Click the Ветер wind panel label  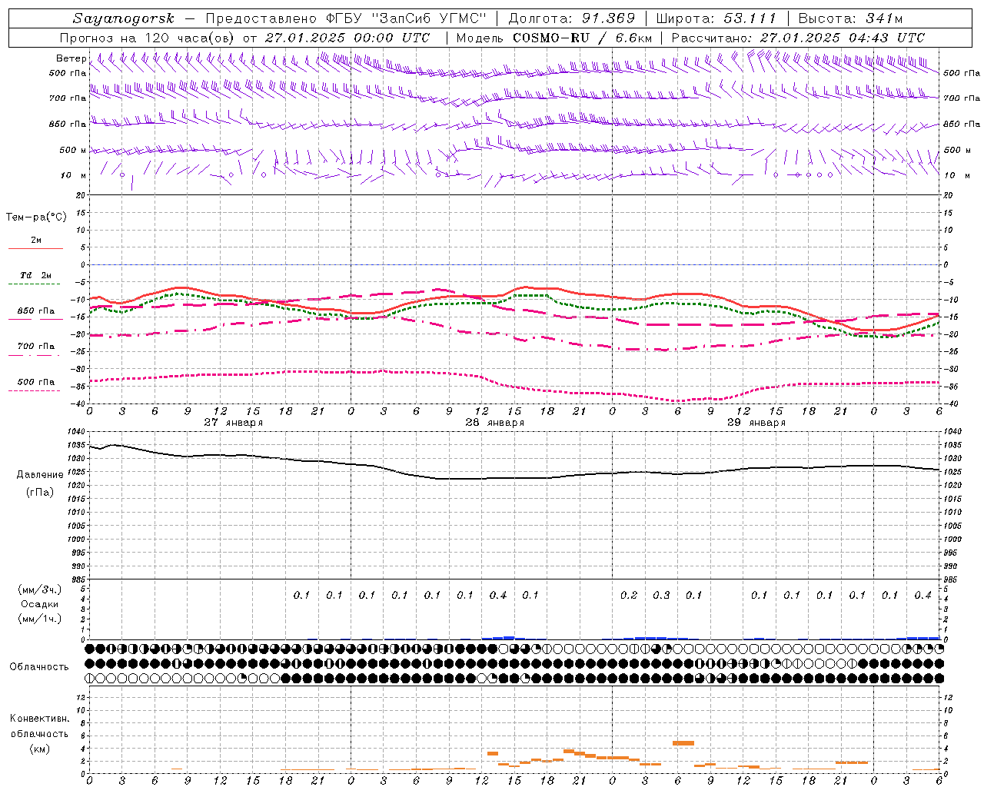pyautogui.click(x=71, y=58)
